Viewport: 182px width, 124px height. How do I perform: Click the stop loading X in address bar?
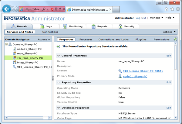[64, 9]
